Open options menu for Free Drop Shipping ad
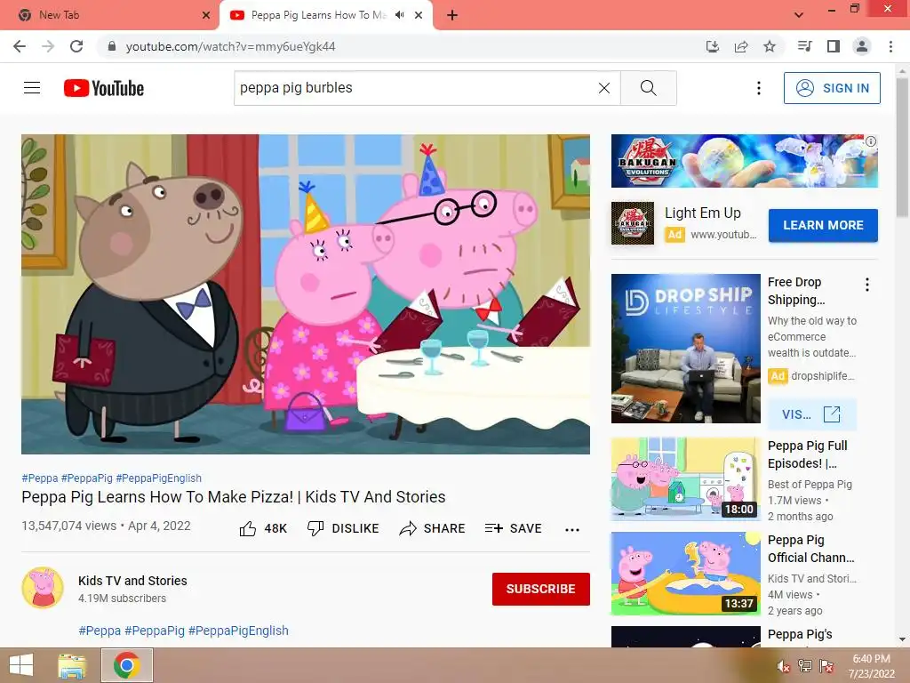The image size is (910, 683). 867,284
